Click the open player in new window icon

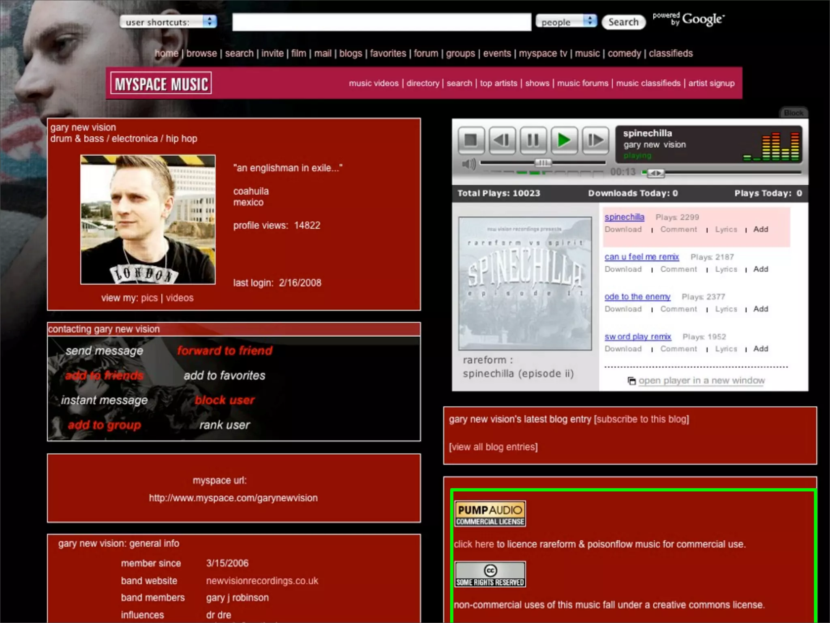631,381
